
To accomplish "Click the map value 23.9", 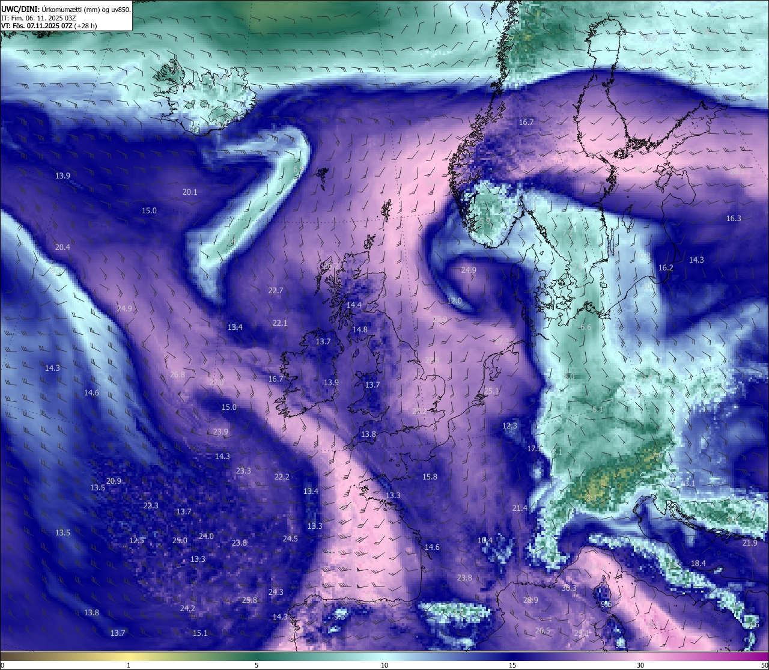I will 220,432.
